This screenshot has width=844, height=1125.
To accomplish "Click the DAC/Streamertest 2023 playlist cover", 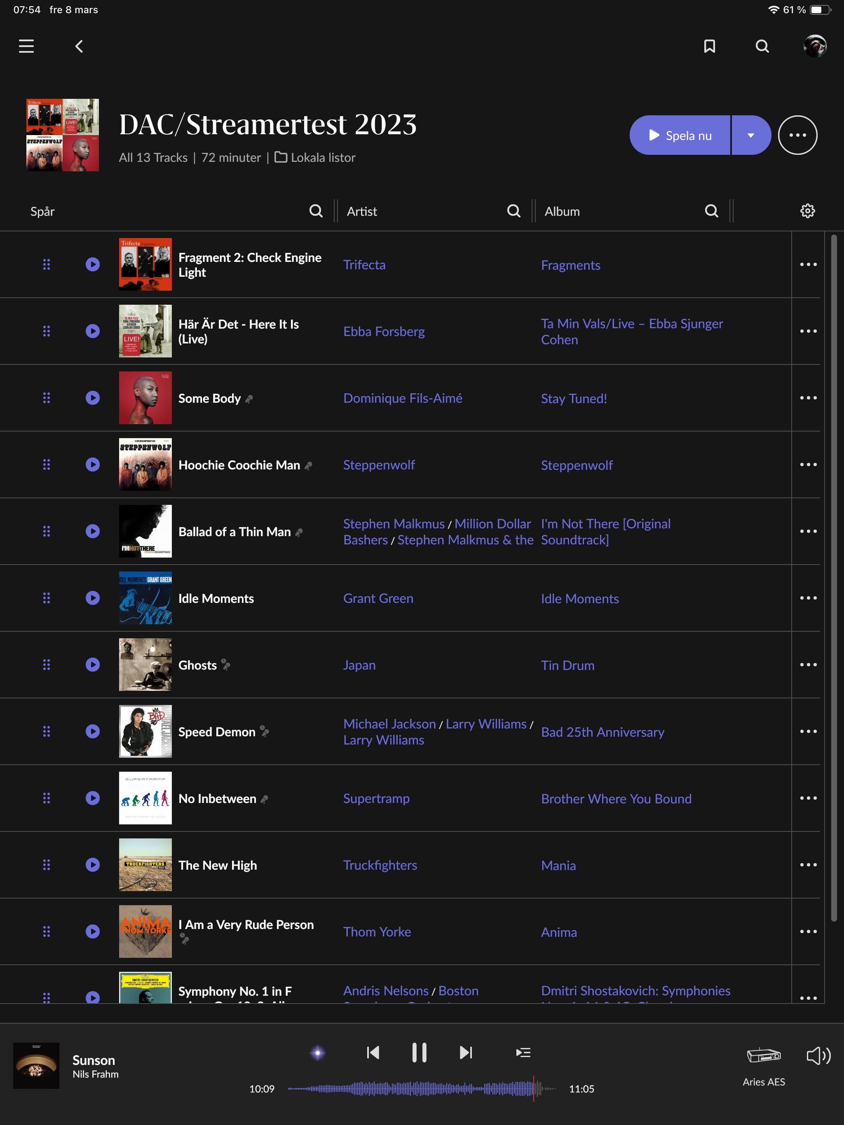I will point(63,135).
